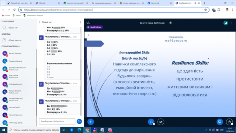Screen dimensions: 236x133
Task: Click the recording indicator icon
Action: tap(171, 23)
